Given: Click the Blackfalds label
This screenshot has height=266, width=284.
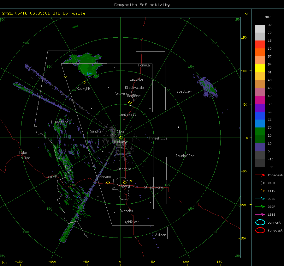Looking at the screenshot, I should pyautogui.click(x=134, y=88).
